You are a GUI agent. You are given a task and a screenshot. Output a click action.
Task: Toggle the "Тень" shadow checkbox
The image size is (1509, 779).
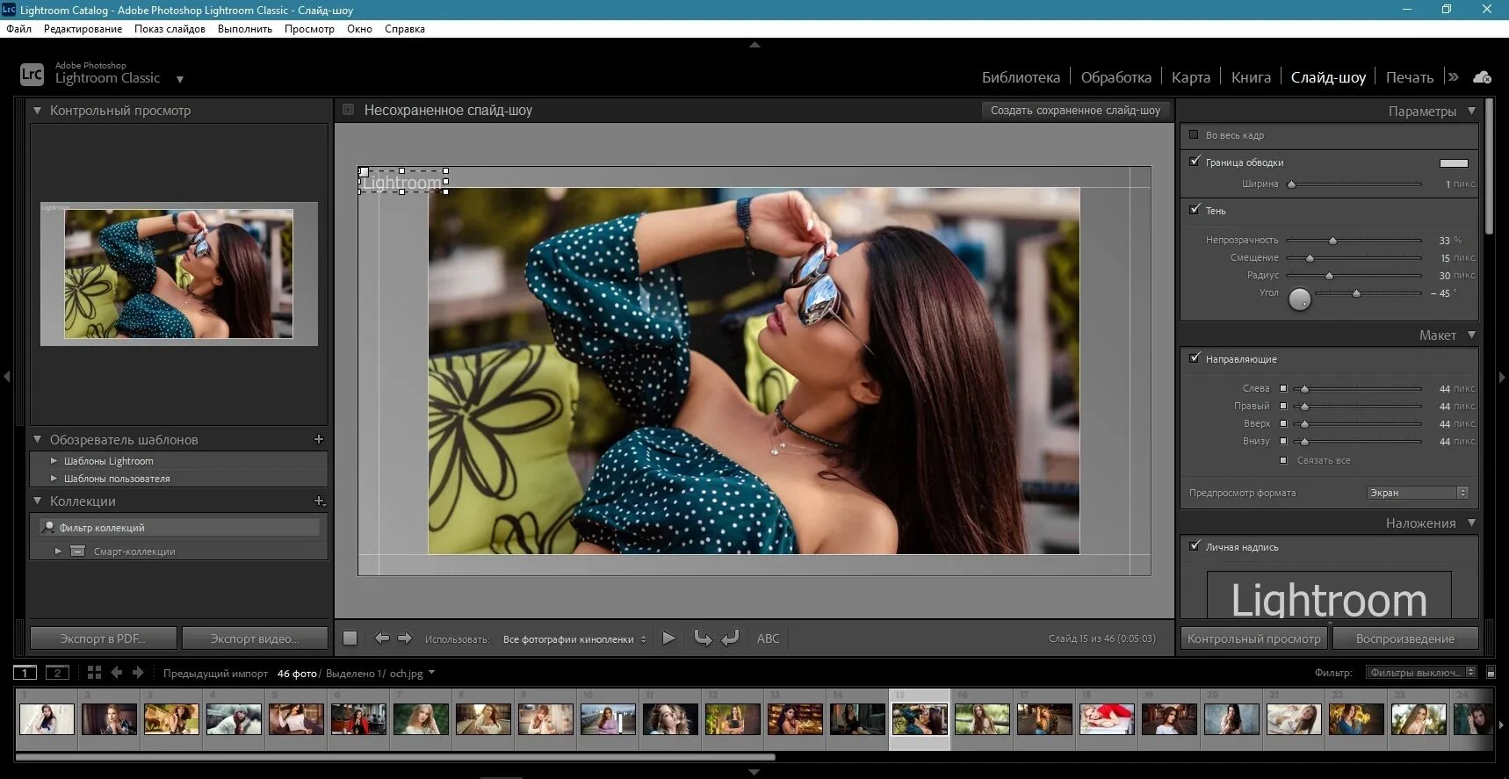tap(1195, 210)
